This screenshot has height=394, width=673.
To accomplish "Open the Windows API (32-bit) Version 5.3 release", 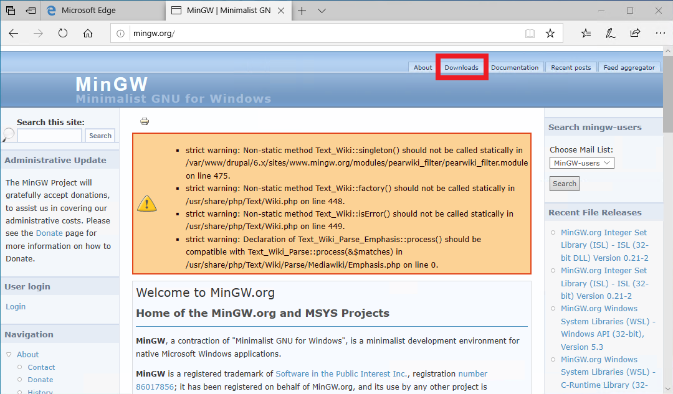I will [x=608, y=328].
